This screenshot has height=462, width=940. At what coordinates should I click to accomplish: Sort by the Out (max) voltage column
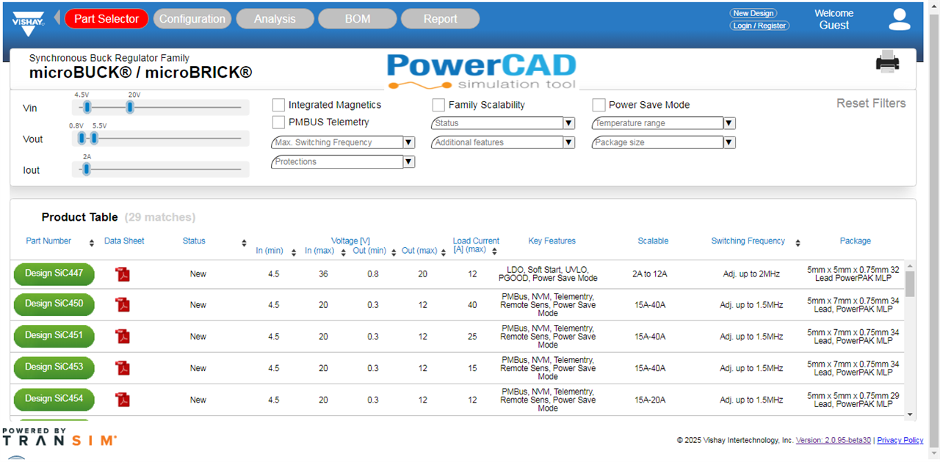click(x=445, y=252)
